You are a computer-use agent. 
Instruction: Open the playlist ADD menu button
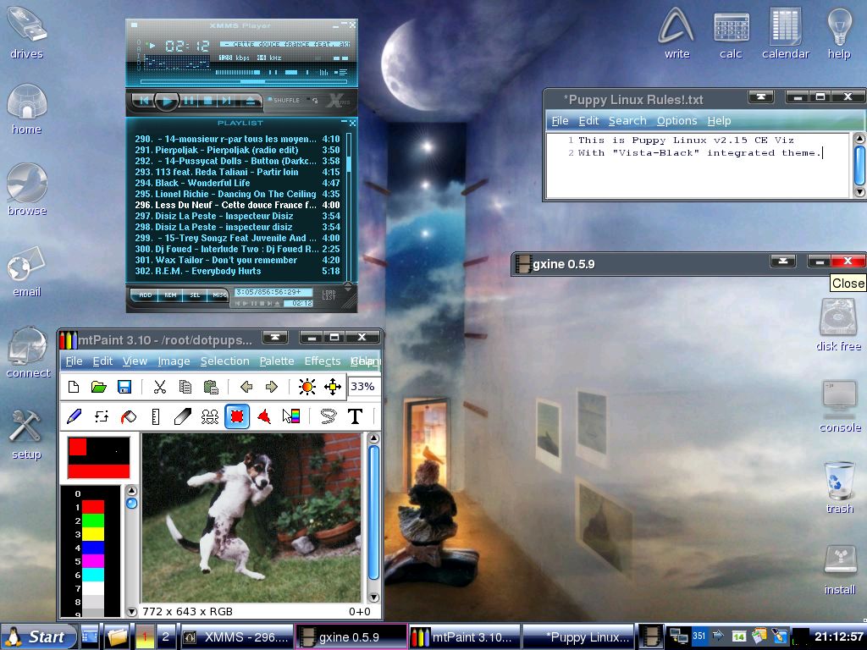click(x=146, y=295)
